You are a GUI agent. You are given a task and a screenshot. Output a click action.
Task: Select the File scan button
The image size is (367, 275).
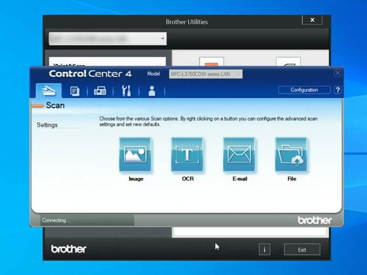(291, 155)
